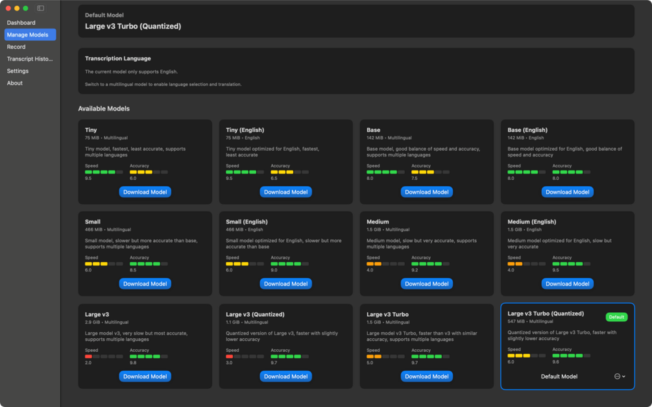The width and height of the screenshot is (652, 407).
Task: Click the Tiny model's speed rating bar
Action: (x=104, y=172)
